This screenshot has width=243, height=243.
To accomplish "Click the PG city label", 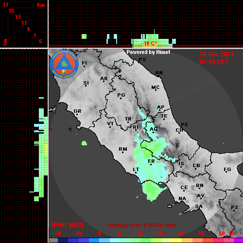I will click(121, 95).
